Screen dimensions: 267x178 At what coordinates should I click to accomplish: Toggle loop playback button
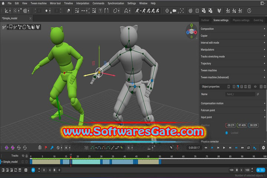coord(248,148)
